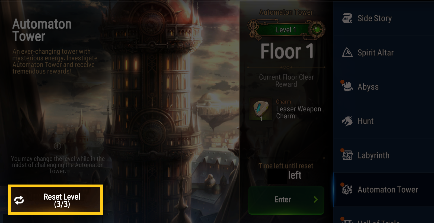Click the green gear orb beside Level 1
The height and width of the screenshot is (223, 434).
click(x=317, y=29)
